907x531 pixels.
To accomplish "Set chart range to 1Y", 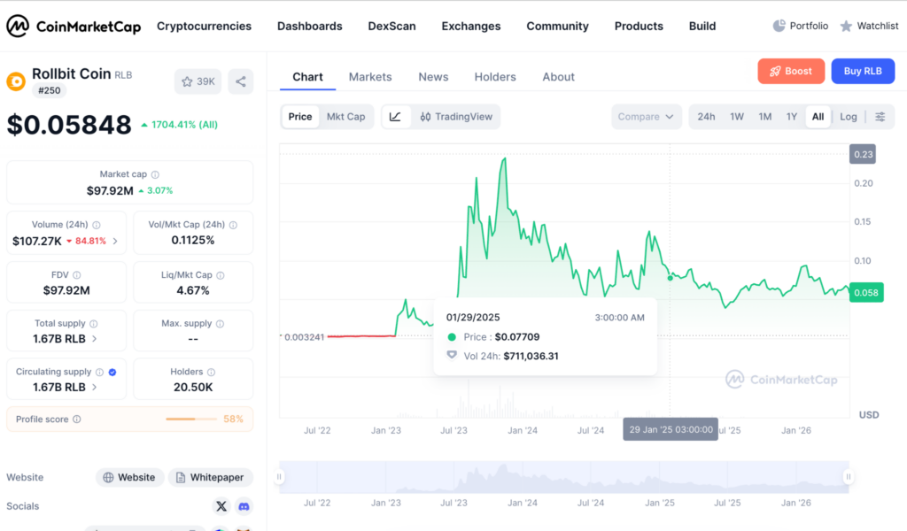I will click(792, 117).
